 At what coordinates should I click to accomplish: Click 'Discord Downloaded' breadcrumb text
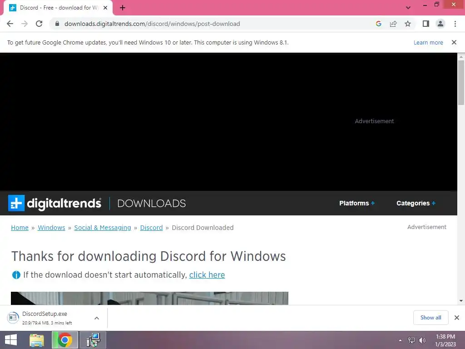(x=203, y=228)
